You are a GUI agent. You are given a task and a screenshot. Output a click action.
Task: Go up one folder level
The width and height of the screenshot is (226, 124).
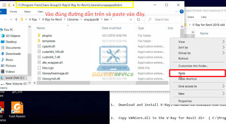16,20
